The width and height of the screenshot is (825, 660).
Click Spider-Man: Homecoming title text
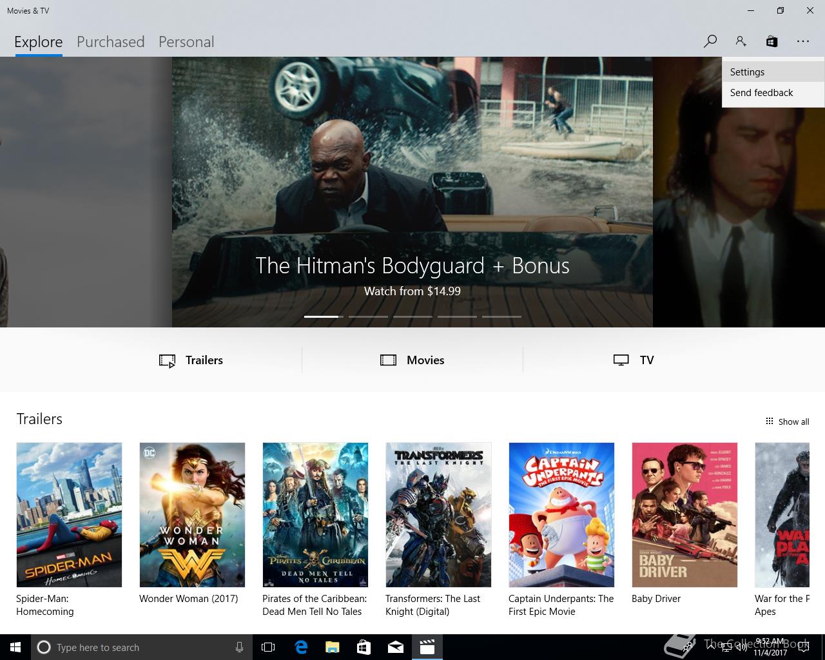[45, 605]
